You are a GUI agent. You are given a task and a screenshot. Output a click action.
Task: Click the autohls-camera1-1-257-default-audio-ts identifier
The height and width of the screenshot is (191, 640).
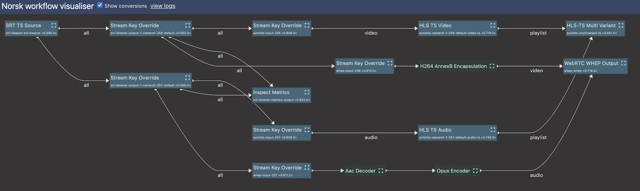pos(458,138)
